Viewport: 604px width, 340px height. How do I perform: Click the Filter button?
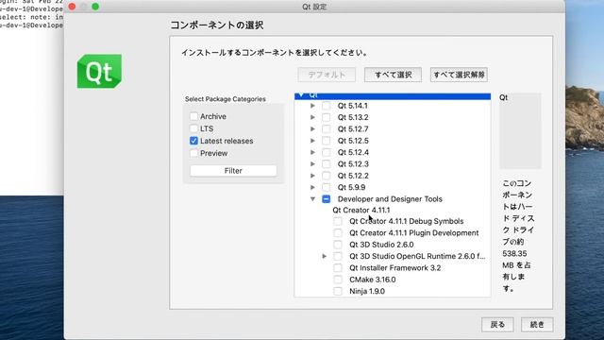(x=233, y=171)
